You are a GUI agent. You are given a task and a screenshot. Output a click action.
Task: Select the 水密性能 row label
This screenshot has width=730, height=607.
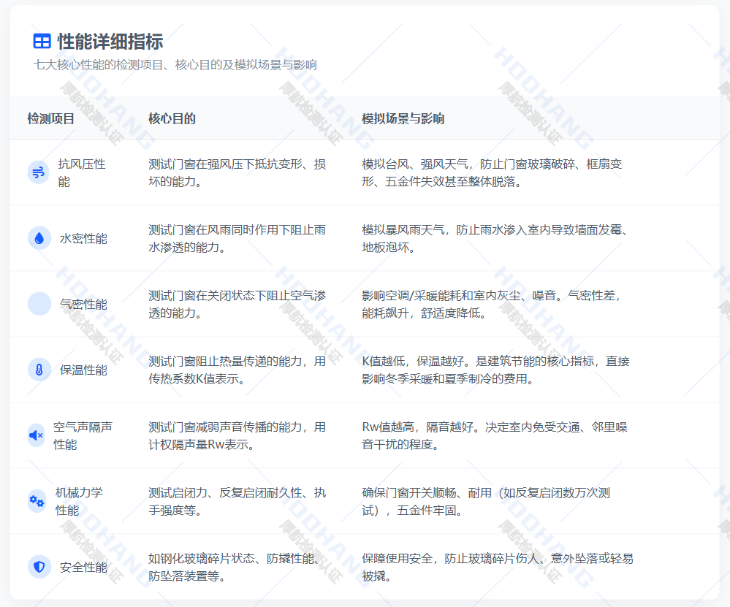pos(83,238)
